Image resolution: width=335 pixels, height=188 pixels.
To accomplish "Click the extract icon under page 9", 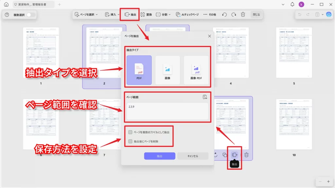I will [235, 155].
